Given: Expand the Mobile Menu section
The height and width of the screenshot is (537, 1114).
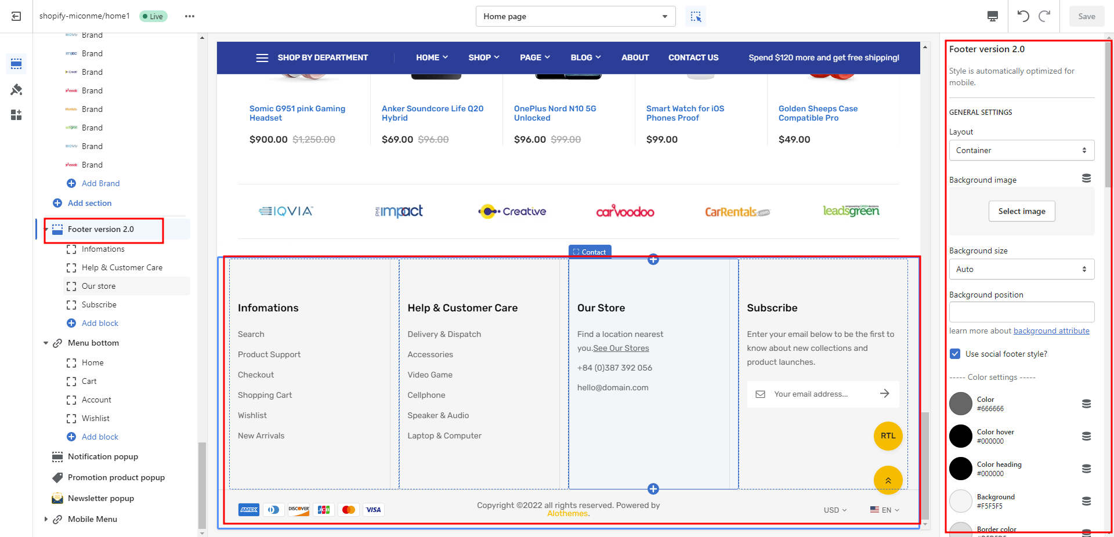Looking at the screenshot, I should coord(46,519).
